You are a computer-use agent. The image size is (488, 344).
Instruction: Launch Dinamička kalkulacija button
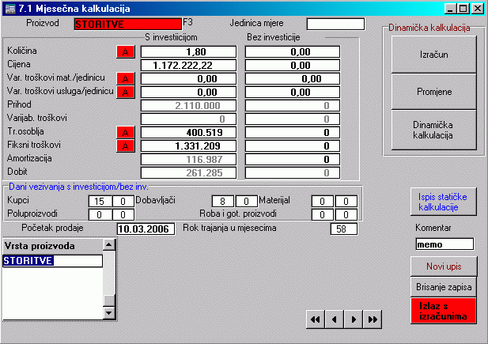[434, 130]
